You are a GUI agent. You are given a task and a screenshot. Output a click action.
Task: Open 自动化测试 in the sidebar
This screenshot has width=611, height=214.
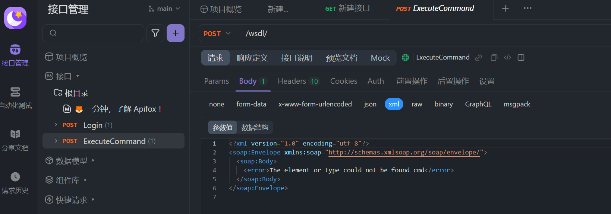15,98
